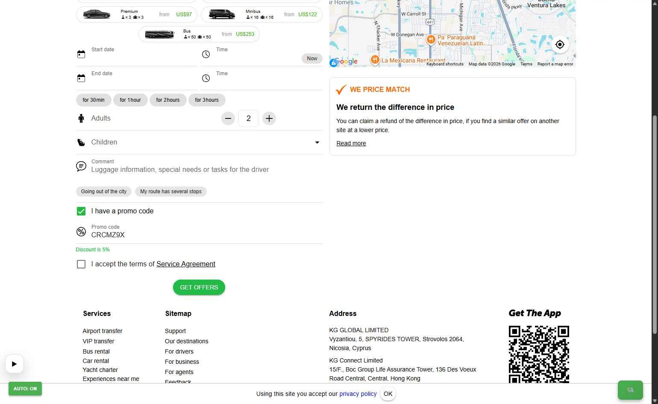This screenshot has height=404, width=658.
Task: Open the For drivers sitemap link
Action: [x=179, y=351]
